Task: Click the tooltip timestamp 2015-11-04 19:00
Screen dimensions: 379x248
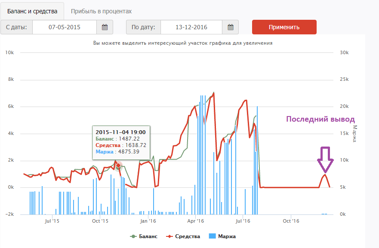Action: coord(120,132)
